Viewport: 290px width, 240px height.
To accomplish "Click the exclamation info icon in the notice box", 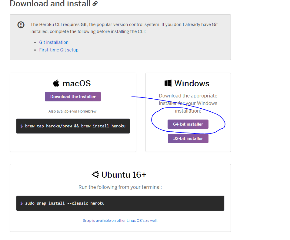I will pos(21,25).
